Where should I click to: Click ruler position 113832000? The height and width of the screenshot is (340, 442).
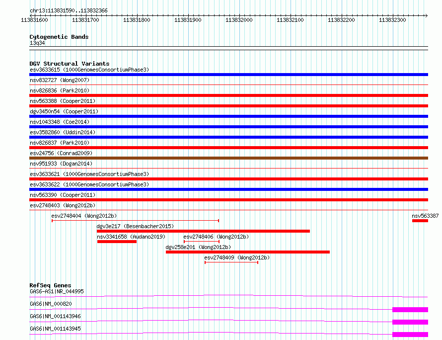click(239, 20)
